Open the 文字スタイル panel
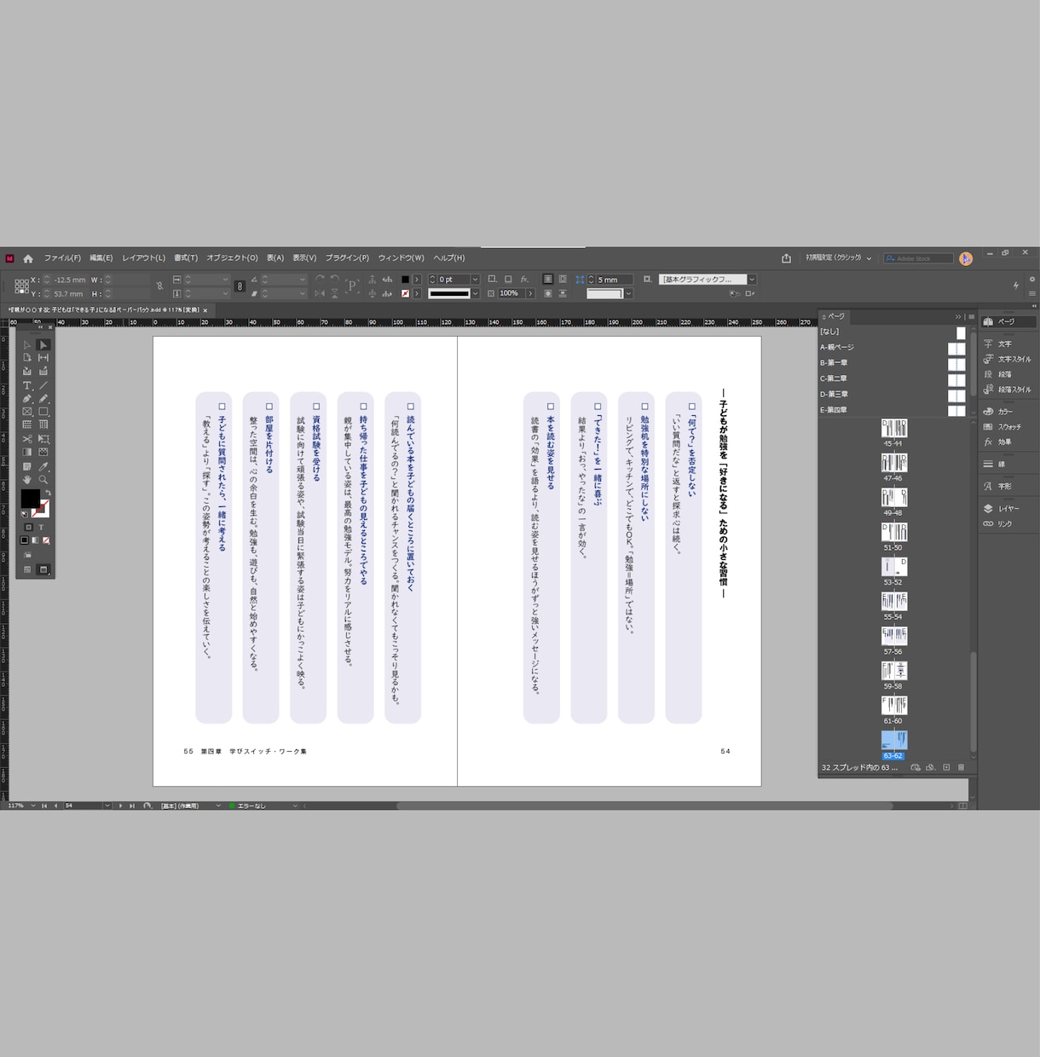The height and width of the screenshot is (1057, 1040). 1008,359
